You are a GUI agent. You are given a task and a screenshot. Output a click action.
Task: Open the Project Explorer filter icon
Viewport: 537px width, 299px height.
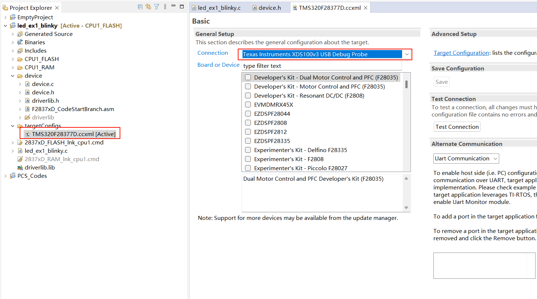point(157,7)
